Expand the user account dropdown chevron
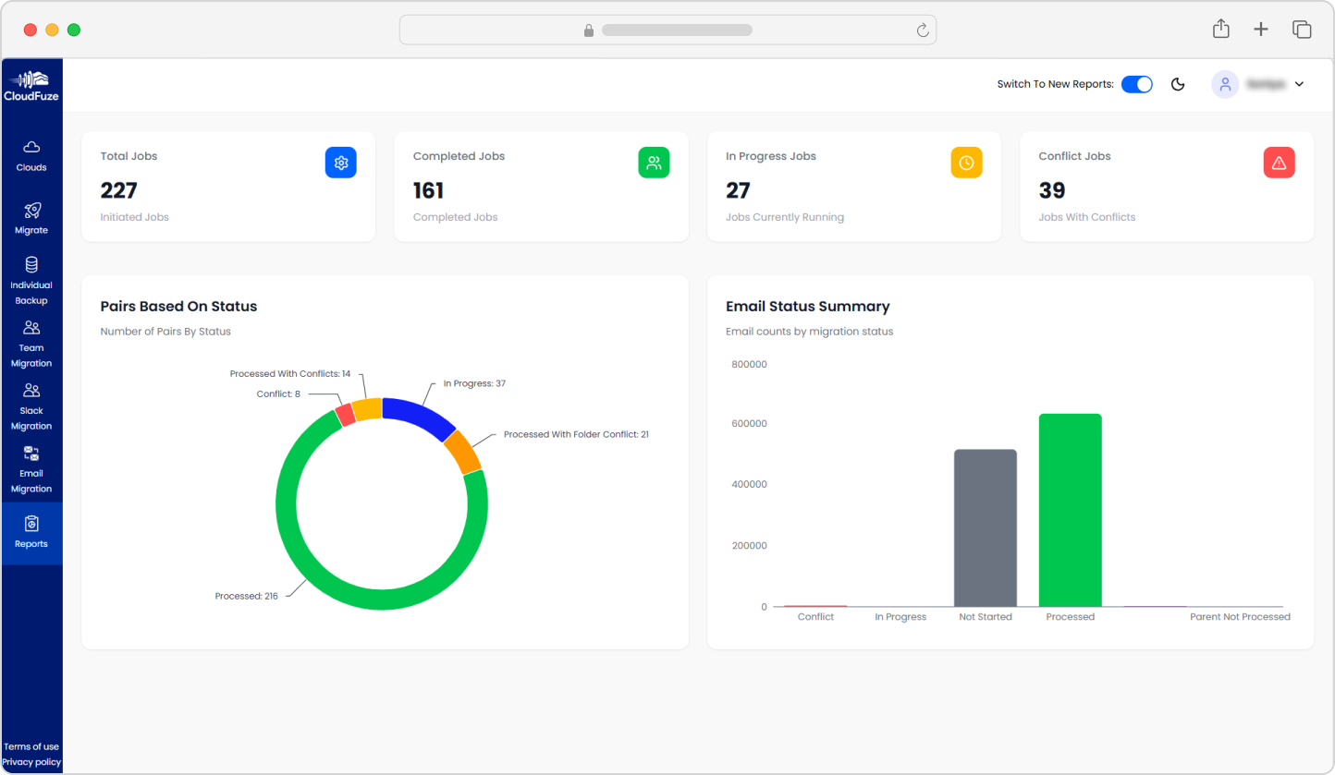Screen dimensions: 1335x775 [1299, 84]
